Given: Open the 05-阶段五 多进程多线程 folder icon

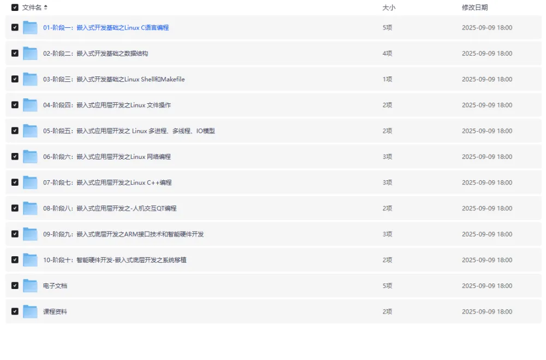Looking at the screenshot, I should (x=29, y=131).
